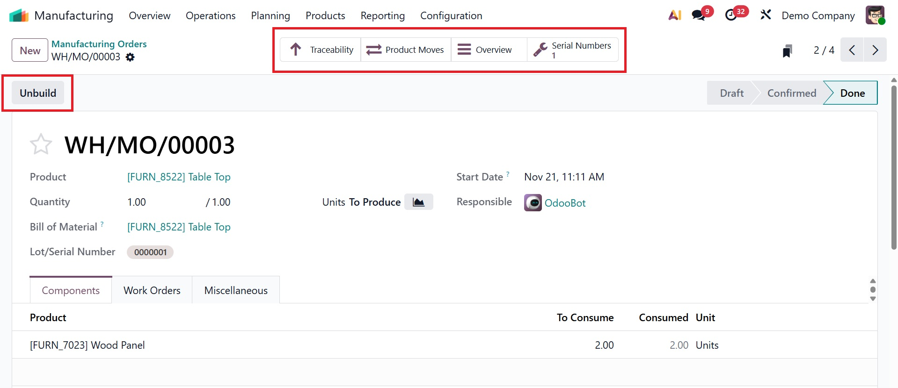Screen dimensions: 898x388
Task: Switch to the Miscellaneous tab
Action: click(x=236, y=290)
